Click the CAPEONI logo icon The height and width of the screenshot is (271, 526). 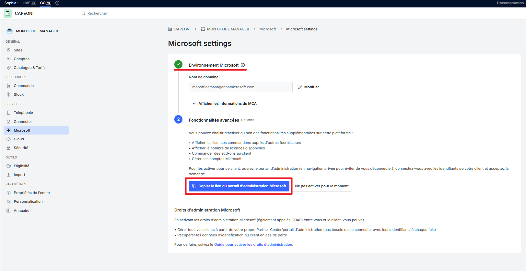tap(8, 14)
